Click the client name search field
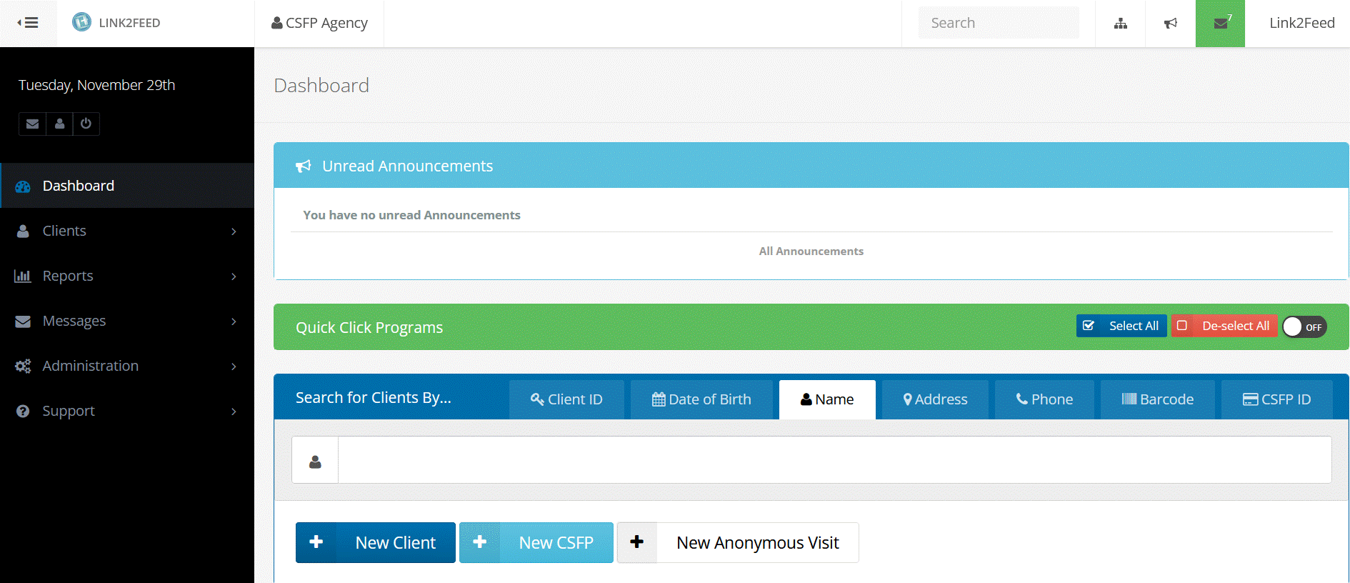Image resolution: width=1350 pixels, height=583 pixels. point(834,460)
